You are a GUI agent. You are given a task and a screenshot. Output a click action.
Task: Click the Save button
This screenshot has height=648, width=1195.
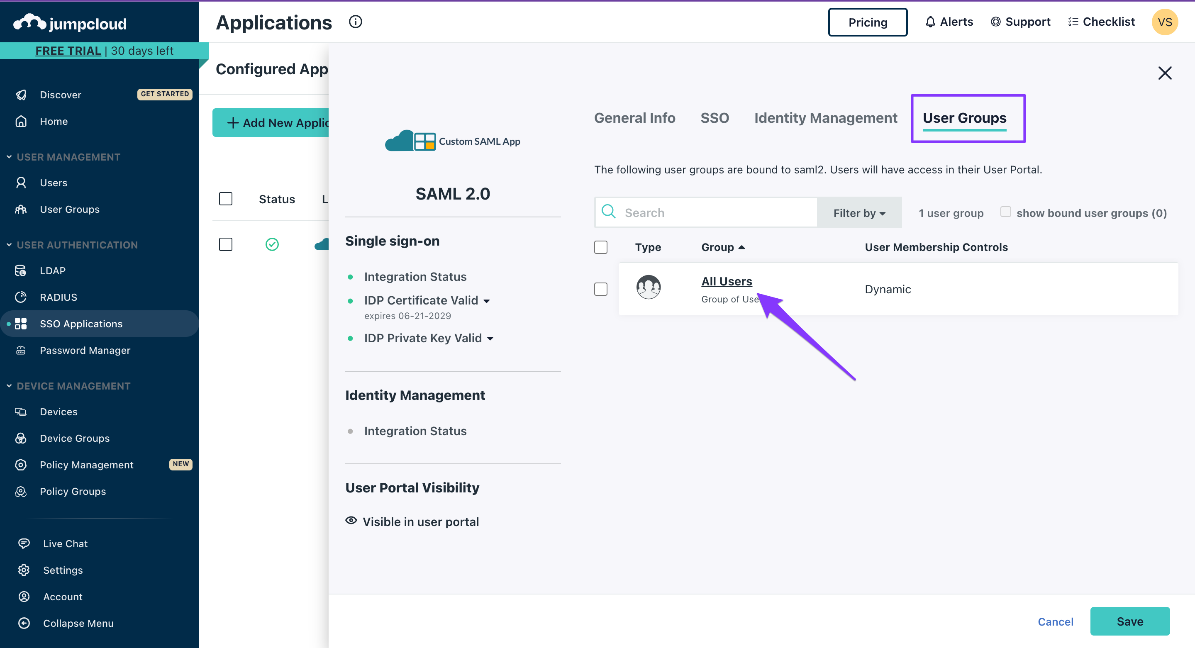tap(1129, 621)
